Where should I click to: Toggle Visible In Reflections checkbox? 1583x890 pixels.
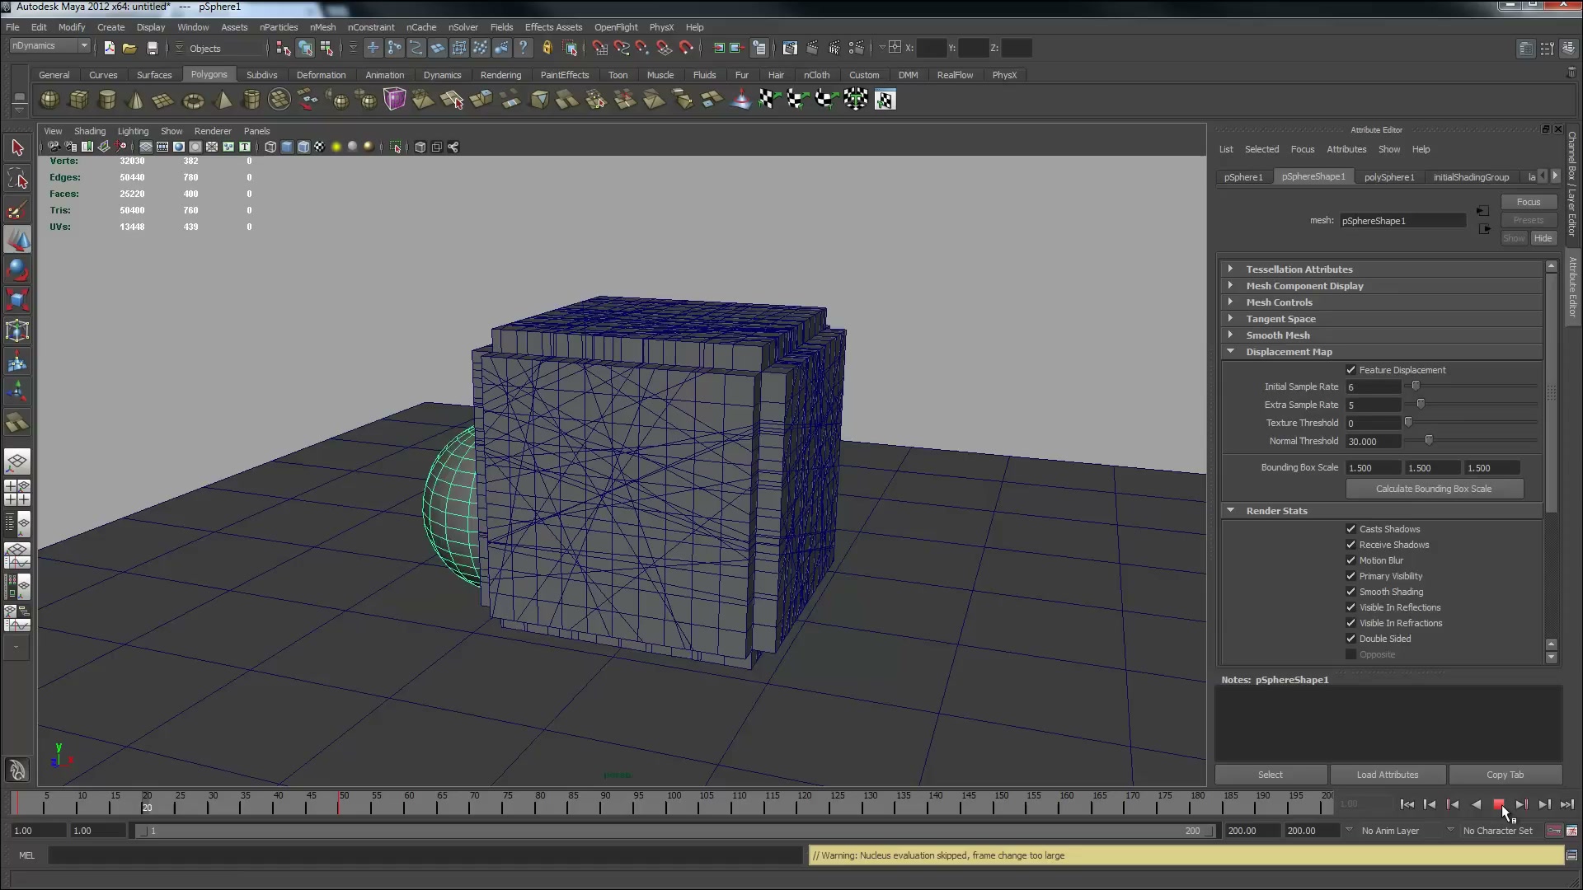tap(1350, 607)
